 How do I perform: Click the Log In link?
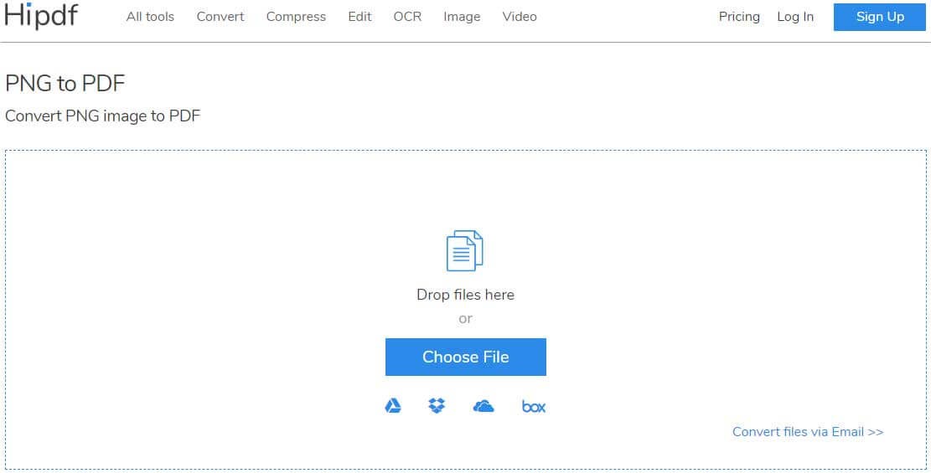795,17
